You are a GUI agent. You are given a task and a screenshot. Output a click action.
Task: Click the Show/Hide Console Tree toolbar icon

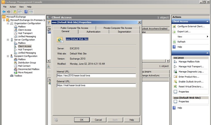[20, 12]
